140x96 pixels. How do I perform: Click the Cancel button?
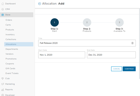(x=117, y=69)
